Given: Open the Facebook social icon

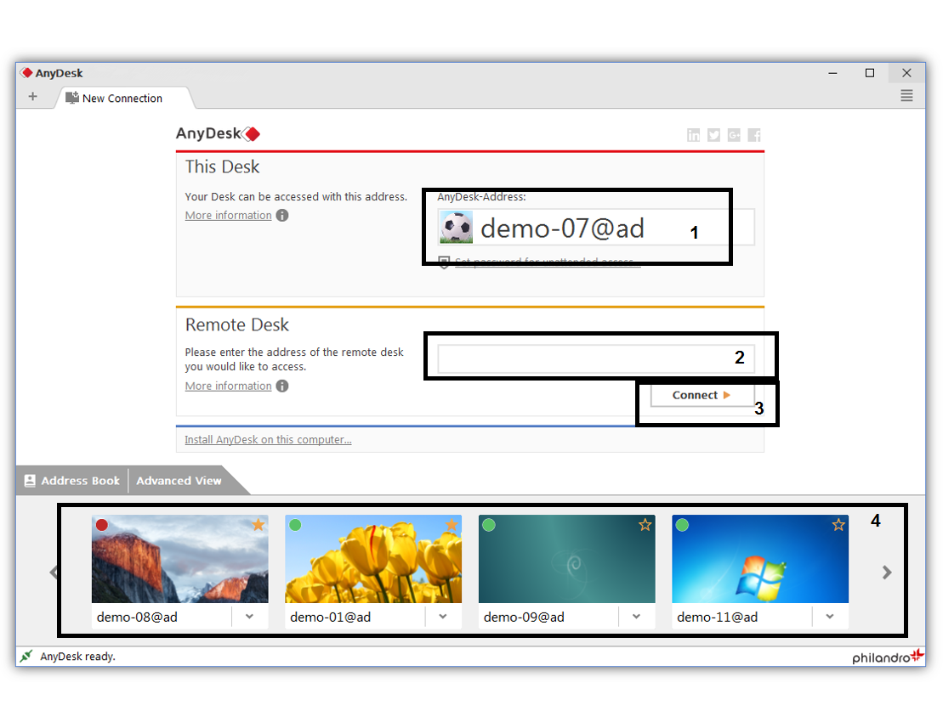Looking at the screenshot, I should (x=754, y=135).
